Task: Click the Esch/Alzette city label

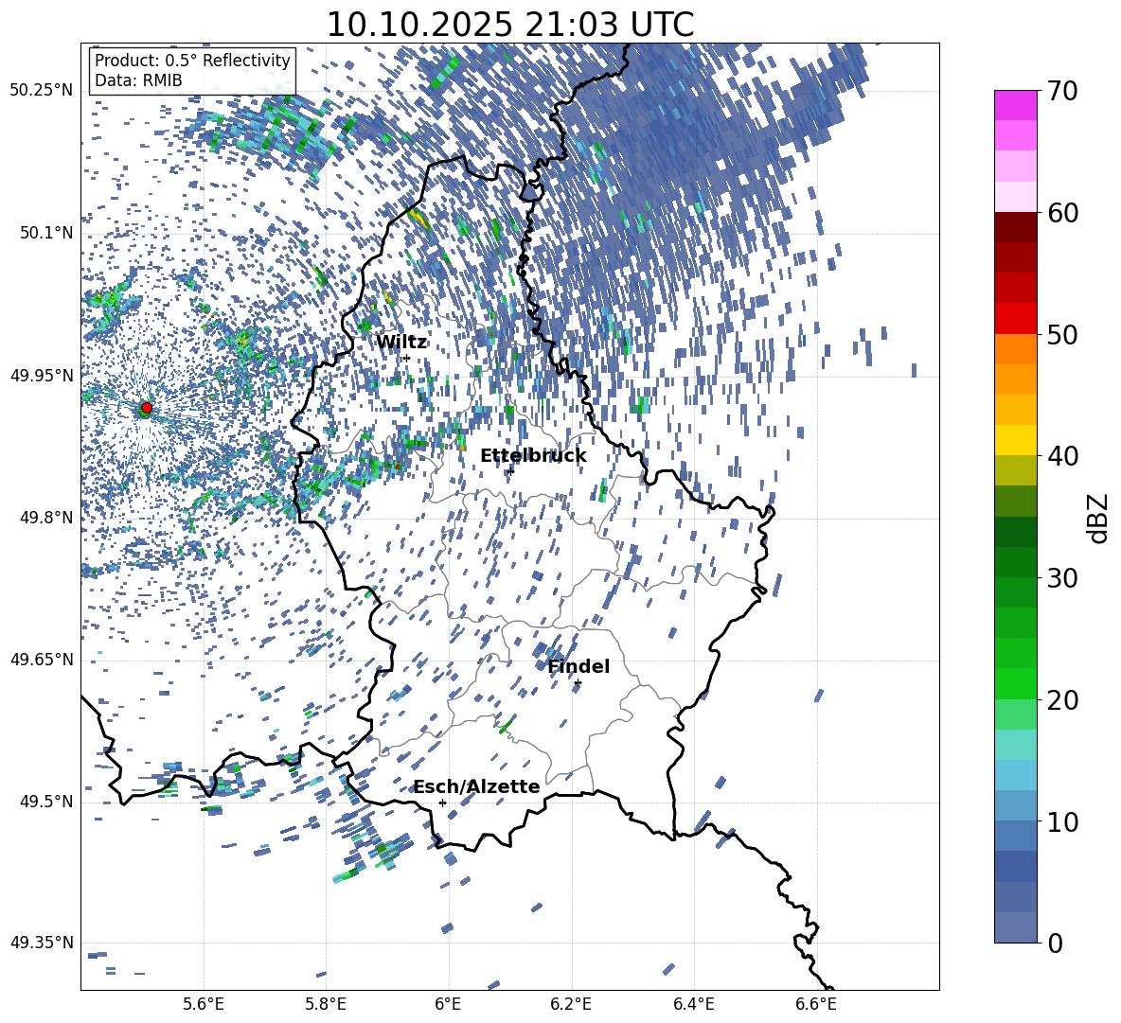Action: tap(477, 786)
